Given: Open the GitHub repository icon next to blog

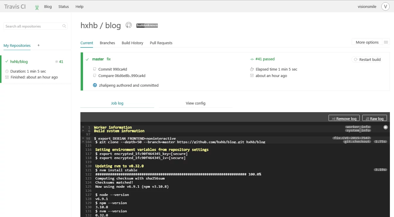Looking at the screenshot, I should [128, 25].
